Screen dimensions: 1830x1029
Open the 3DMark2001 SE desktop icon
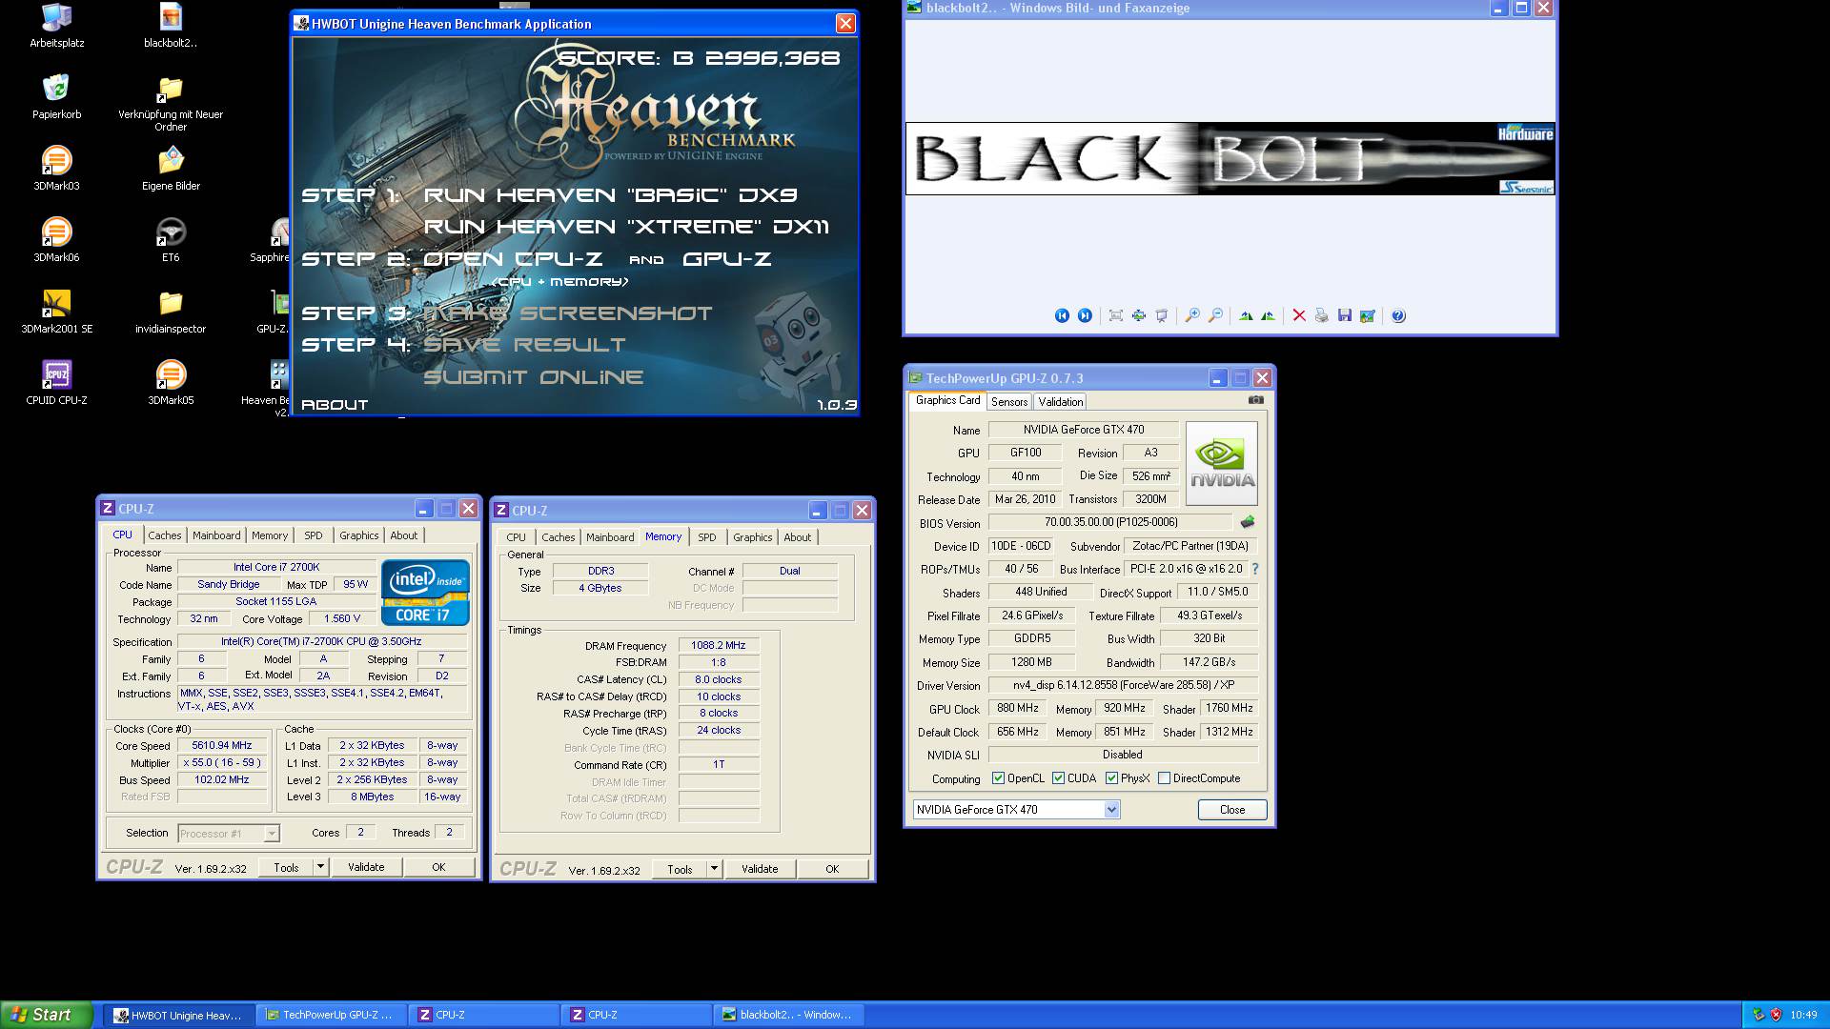(56, 312)
